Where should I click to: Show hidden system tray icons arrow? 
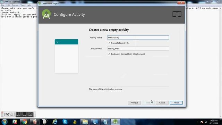click(198, 122)
